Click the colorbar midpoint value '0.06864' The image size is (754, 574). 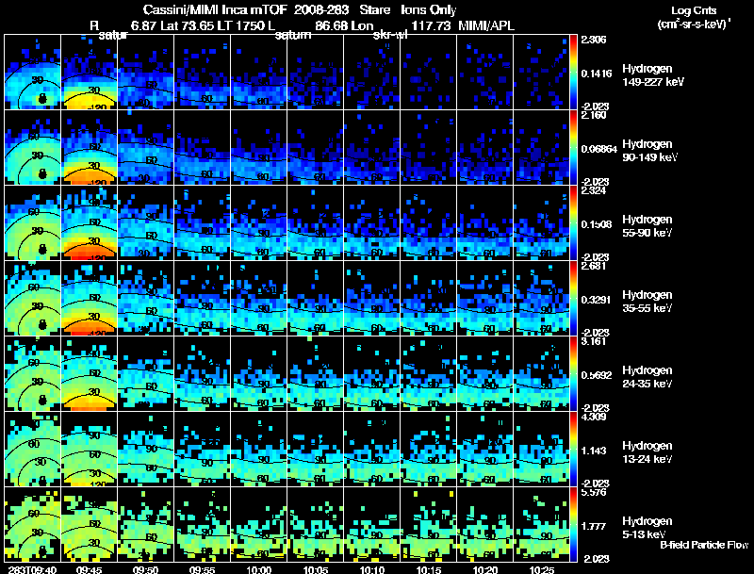pos(598,149)
